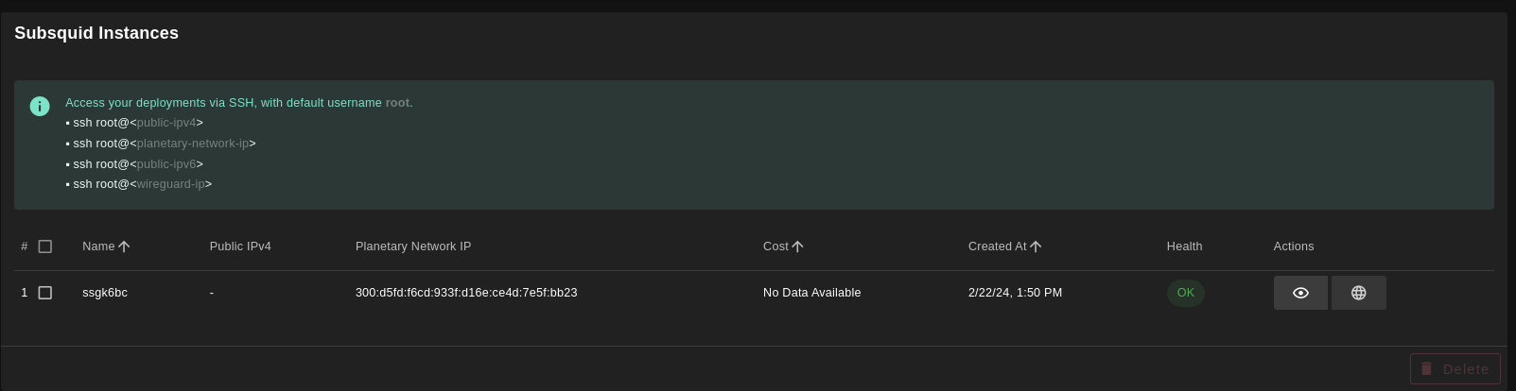Click the sort arrow beside the Cost column

[x=797, y=246]
